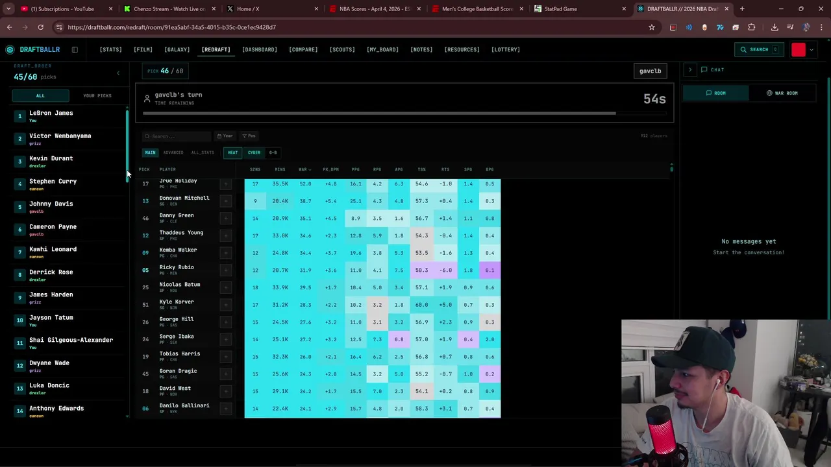Bookmark this page with star icon
831x467 pixels.
point(652,27)
